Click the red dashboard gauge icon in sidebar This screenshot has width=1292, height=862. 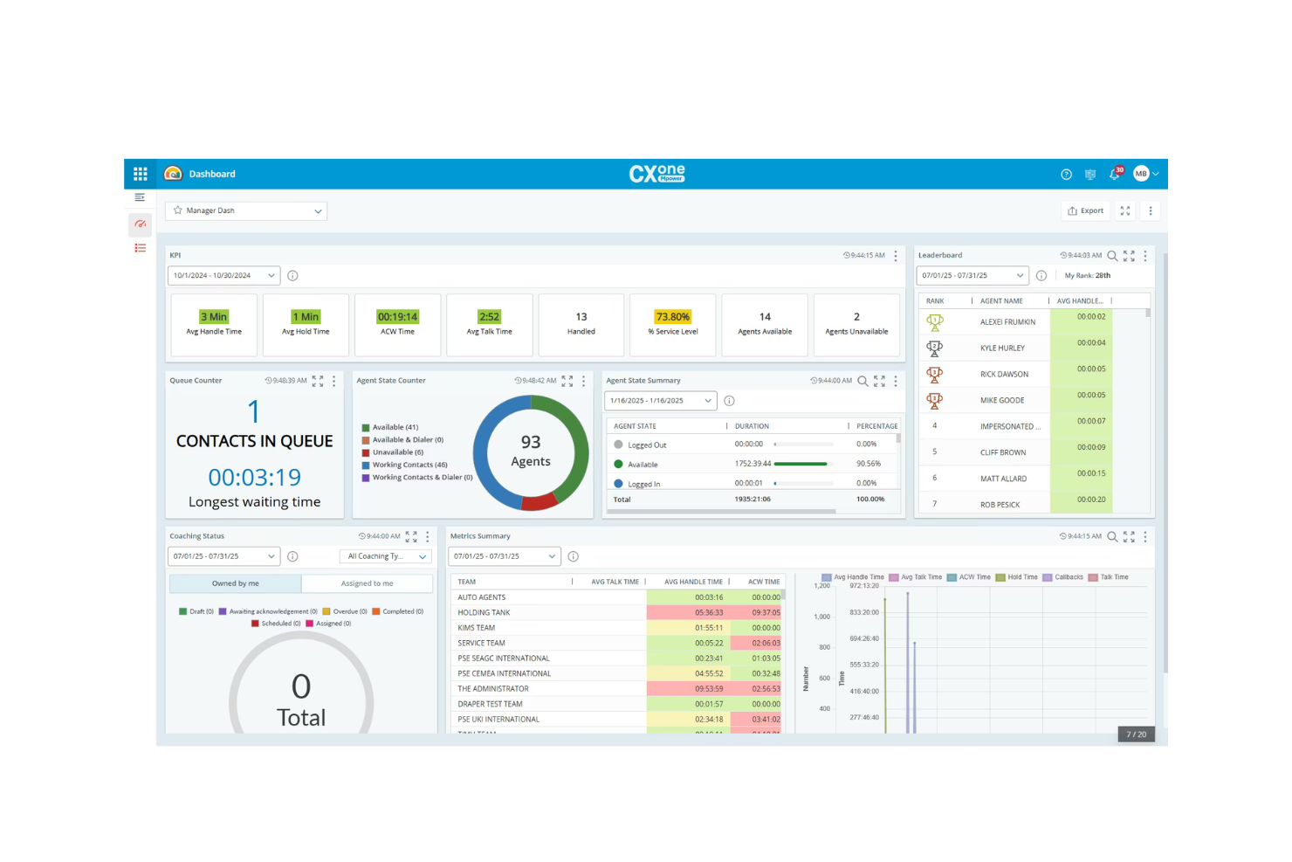pos(140,224)
